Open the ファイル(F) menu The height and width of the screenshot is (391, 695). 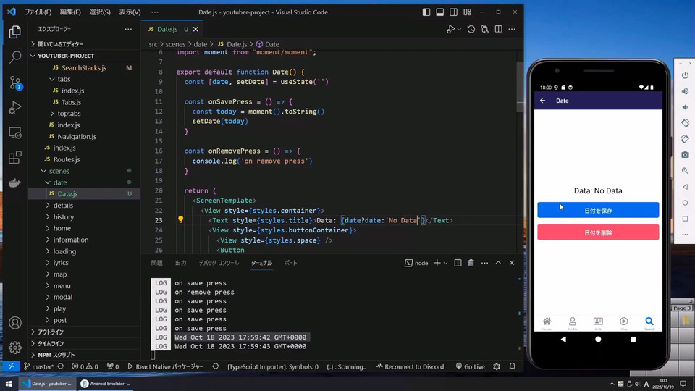click(x=38, y=12)
